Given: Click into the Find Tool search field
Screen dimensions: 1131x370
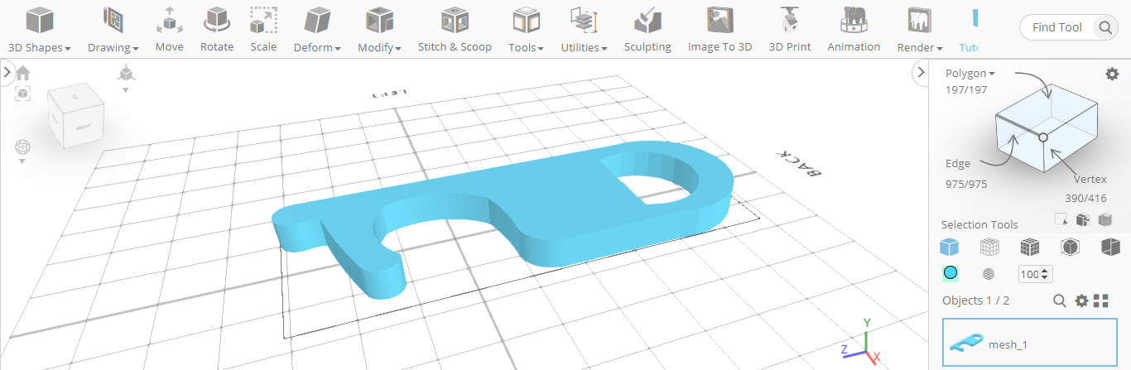Looking at the screenshot, I should tap(1056, 27).
